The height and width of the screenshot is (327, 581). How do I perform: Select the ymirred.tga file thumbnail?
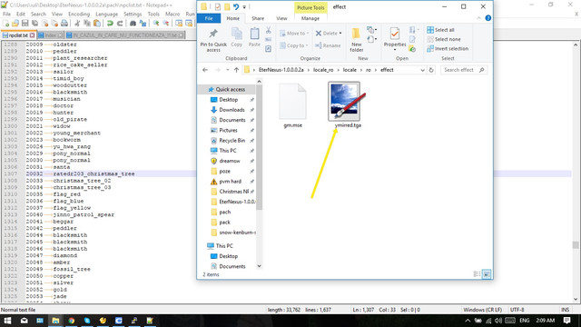coord(345,102)
